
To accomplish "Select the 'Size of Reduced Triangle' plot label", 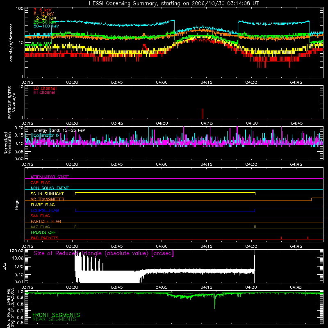I will tap(104, 253).
